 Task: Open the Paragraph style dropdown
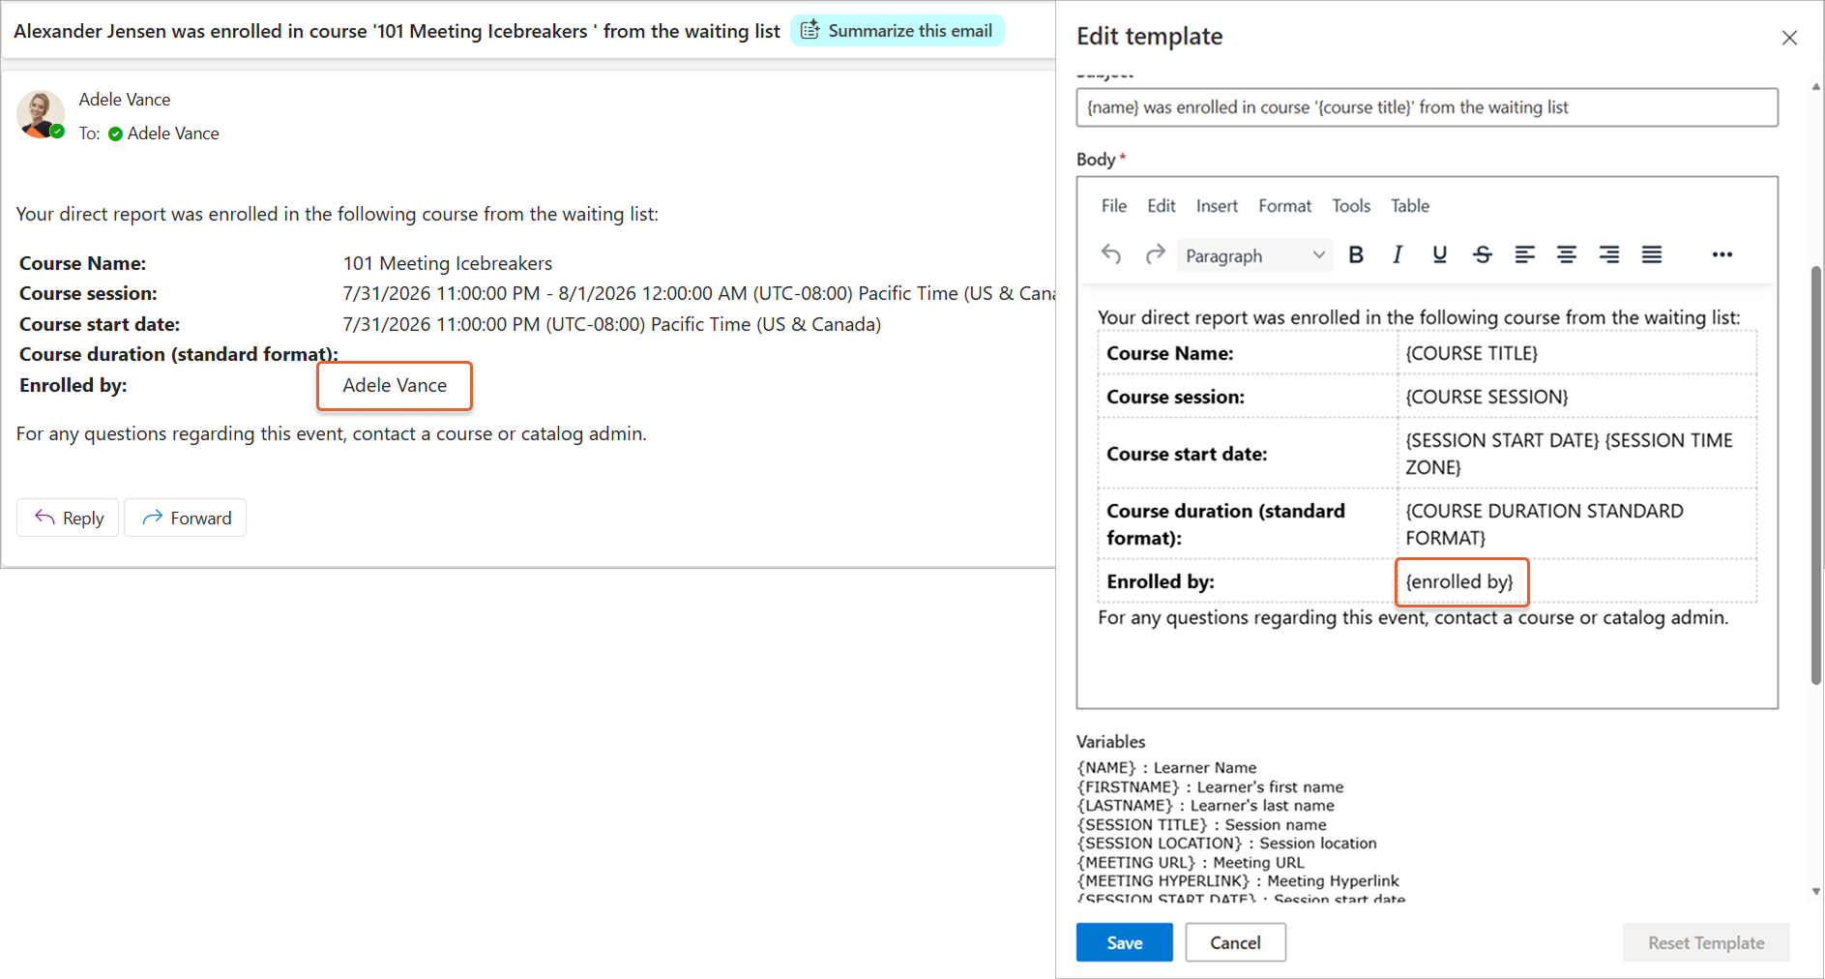coord(1254,256)
